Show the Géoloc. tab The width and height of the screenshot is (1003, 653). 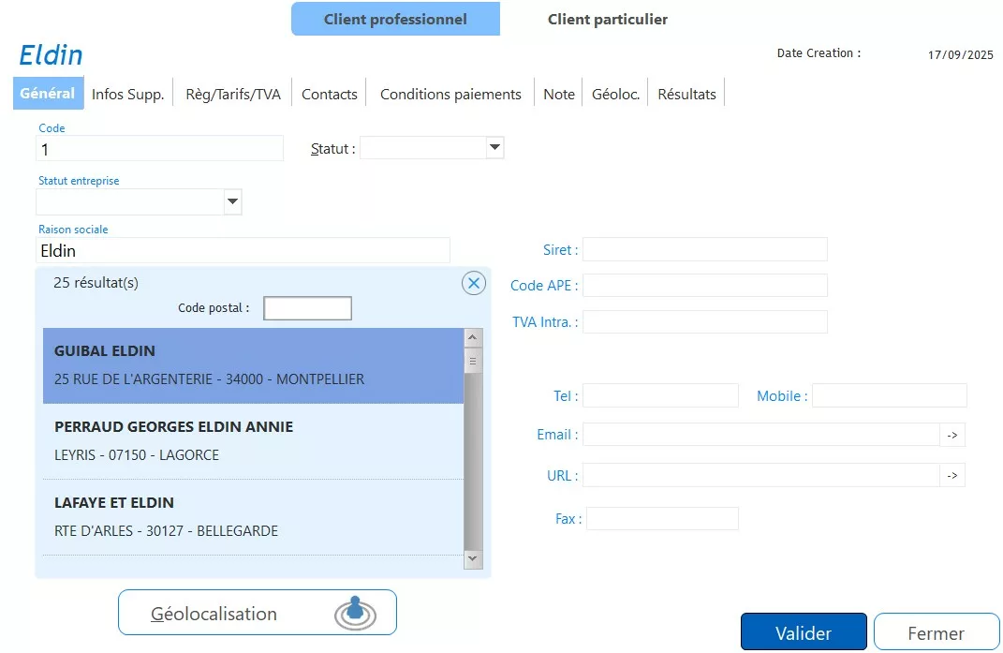tap(615, 94)
